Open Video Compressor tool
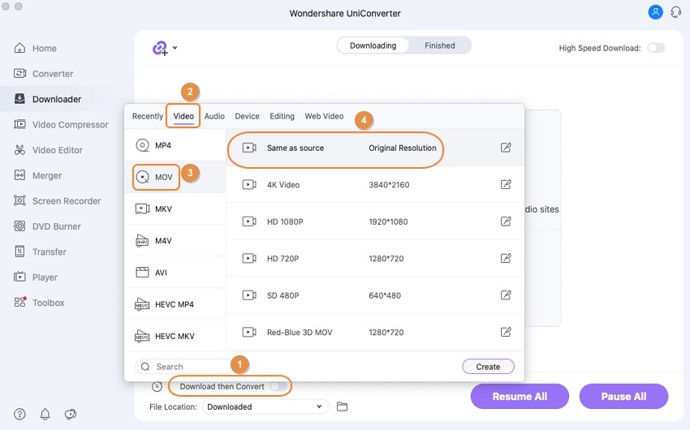This screenshot has height=430, width=690. (x=61, y=125)
